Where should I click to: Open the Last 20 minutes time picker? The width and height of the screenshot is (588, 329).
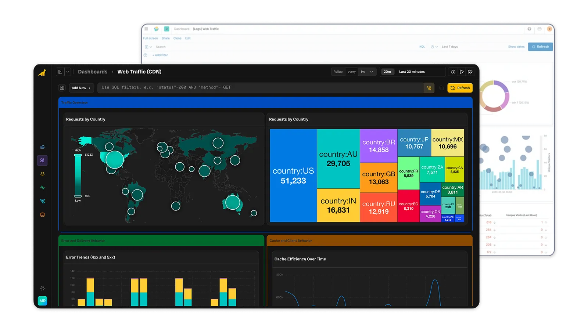click(x=412, y=72)
